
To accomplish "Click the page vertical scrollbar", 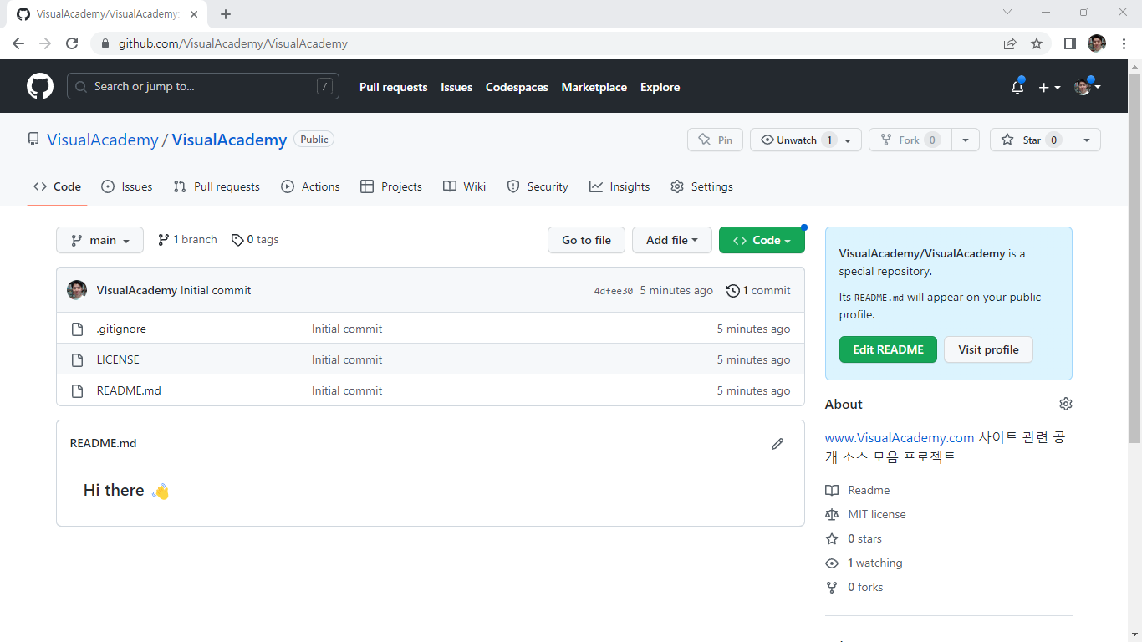I will pyautogui.click(x=1134, y=251).
